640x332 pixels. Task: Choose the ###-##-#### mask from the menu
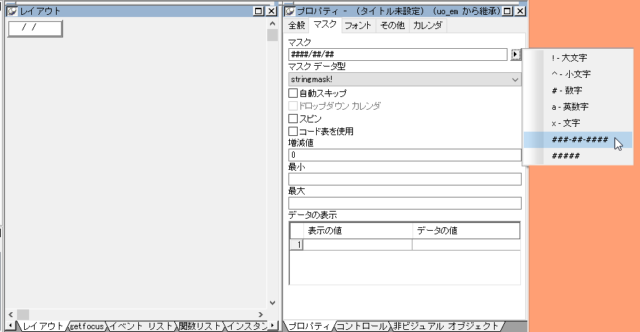point(579,139)
